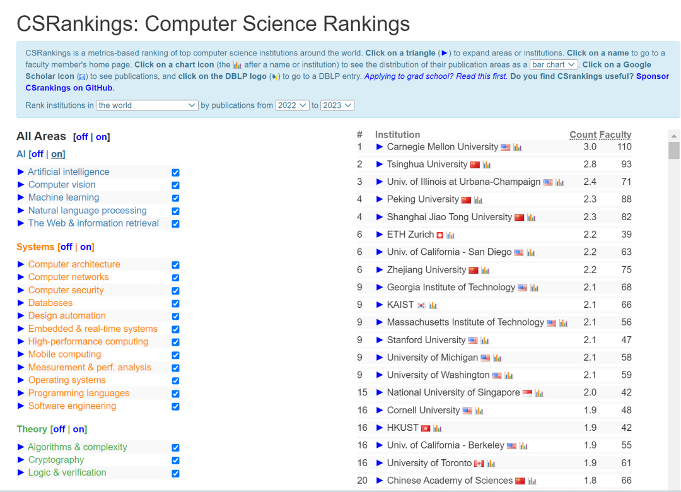
Task: Open Carnegie Mellon University's publication chart
Action: click(x=518, y=147)
